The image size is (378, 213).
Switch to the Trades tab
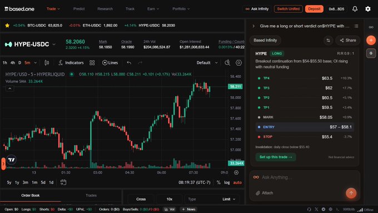(x=91, y=196)
